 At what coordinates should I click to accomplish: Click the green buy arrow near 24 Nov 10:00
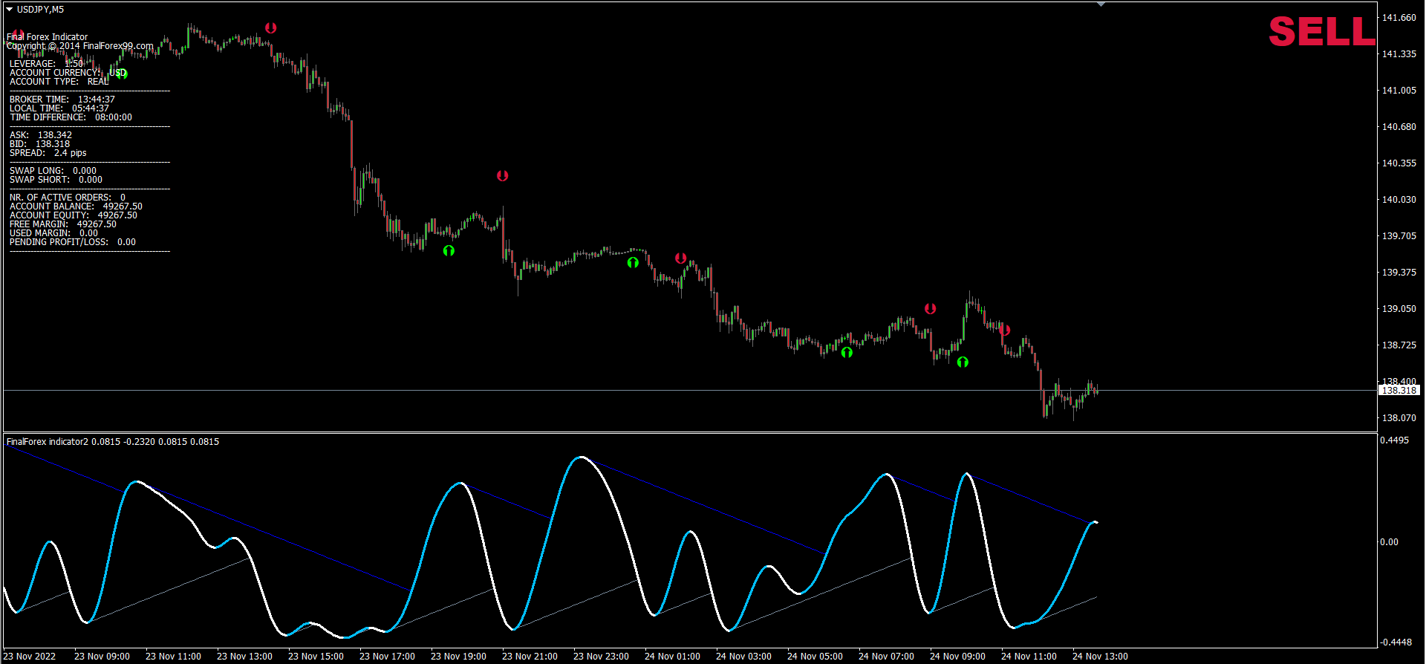point(963,362)
